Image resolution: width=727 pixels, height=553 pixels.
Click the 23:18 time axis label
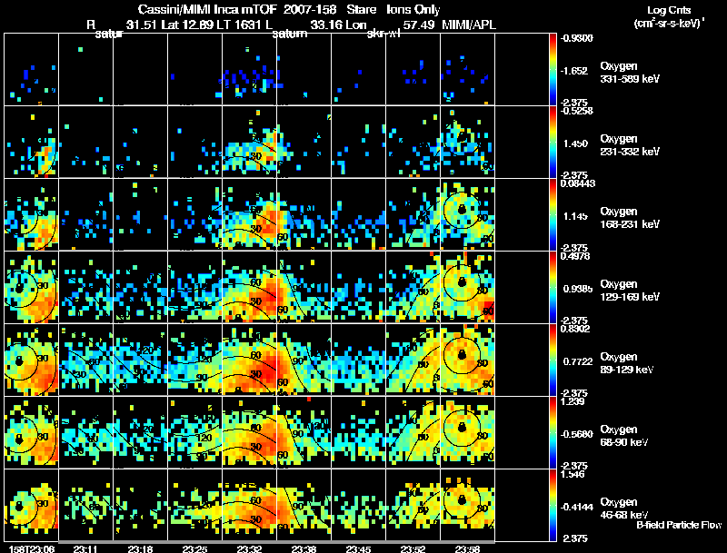pyautogui.click(x=140, y=548)
